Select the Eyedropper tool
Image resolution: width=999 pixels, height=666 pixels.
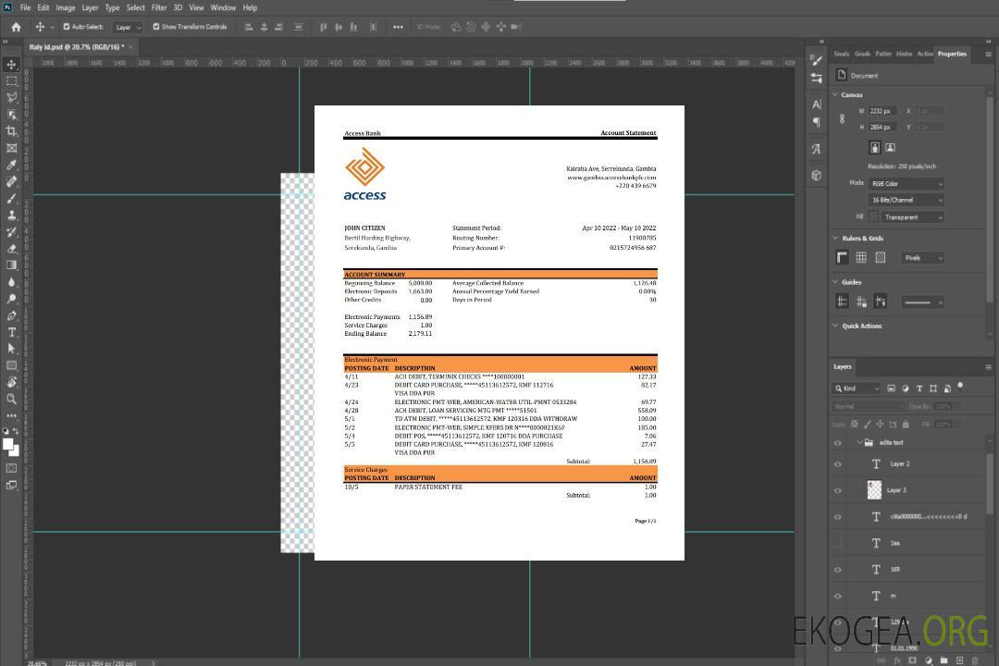pos(11,165)
